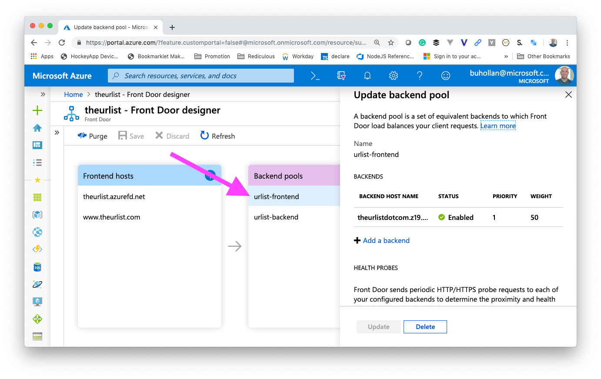Open the buhollan account menu
601x379 pixels.
(521, 76)
